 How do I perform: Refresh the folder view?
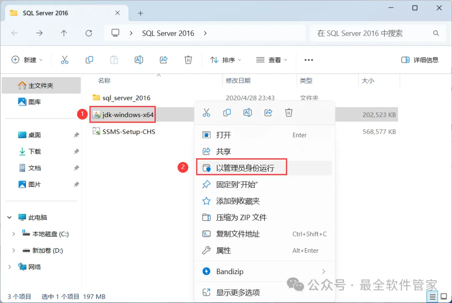(x=89, y=33)
